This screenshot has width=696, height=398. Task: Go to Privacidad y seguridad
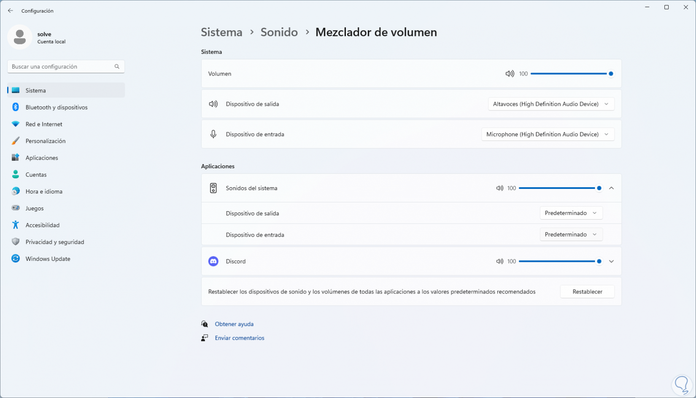tap(55, 242)
